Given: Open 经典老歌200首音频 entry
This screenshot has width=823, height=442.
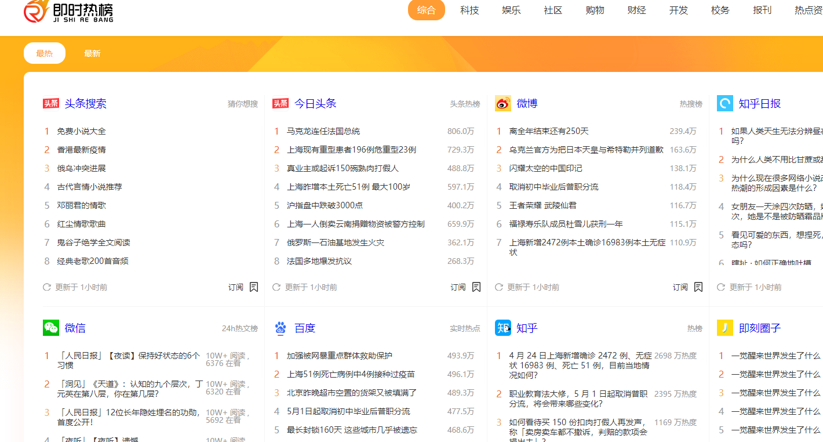Looking at the screenshot, I should (x=93, y=261).
